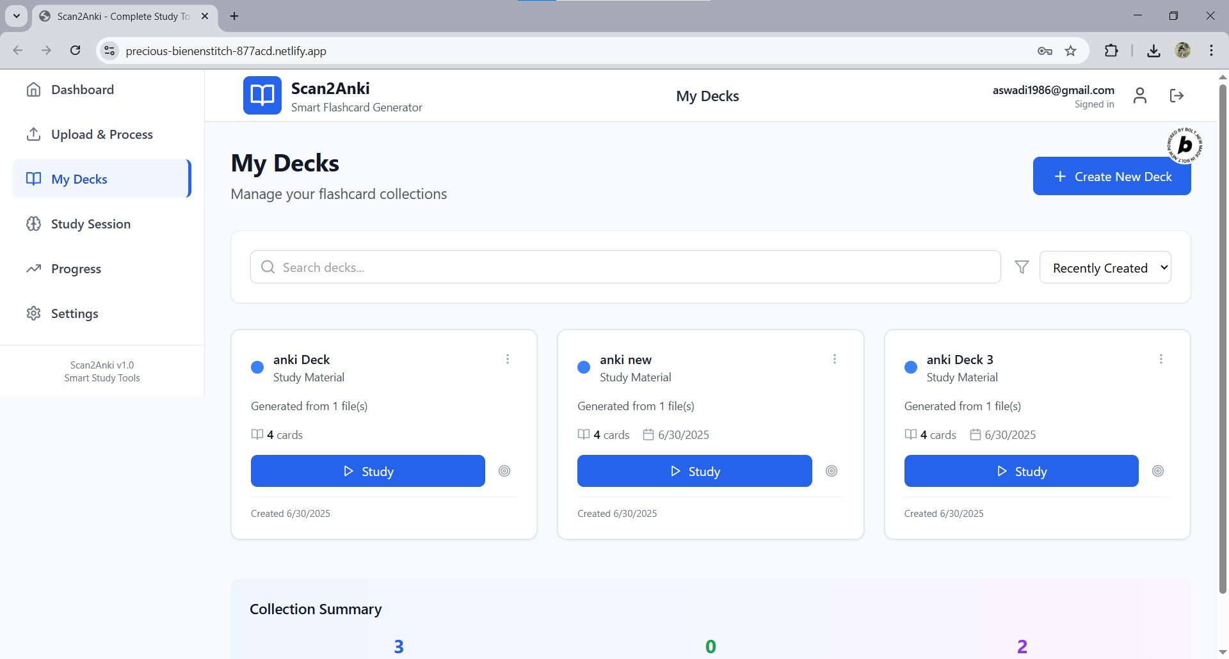Click the aswadi1986@gmail.com account email

[1054, 90]
